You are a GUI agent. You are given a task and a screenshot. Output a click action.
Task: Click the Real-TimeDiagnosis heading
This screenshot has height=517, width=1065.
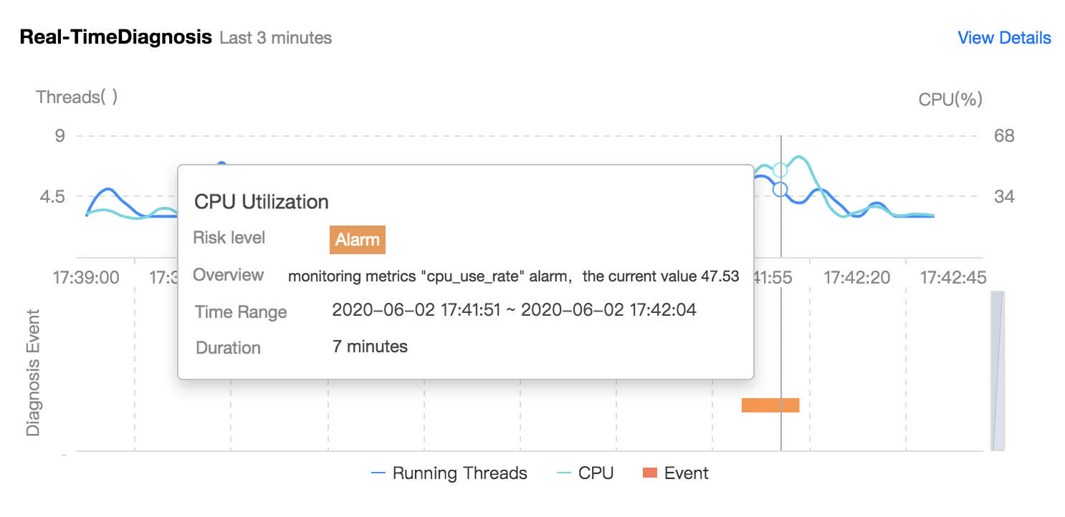coord(116,37)
